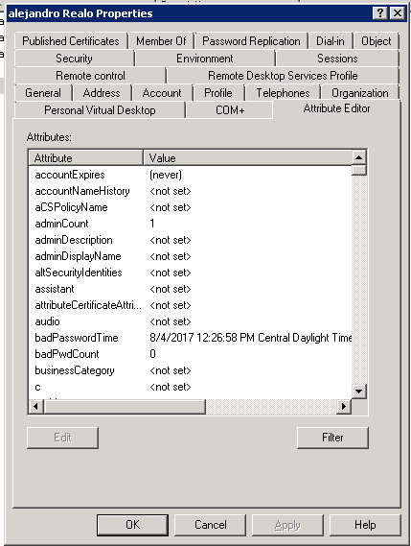411x546 pixels.
Task: Click the Value column header
Action: point(247,157)
